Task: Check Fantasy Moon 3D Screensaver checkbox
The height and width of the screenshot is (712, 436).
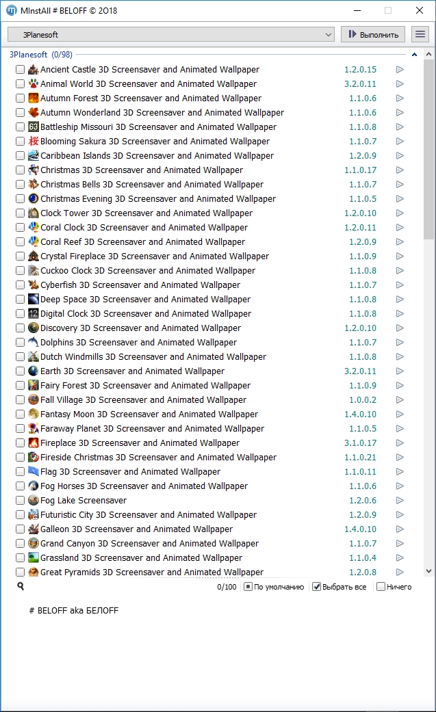Action: click(x=20, y=414)
